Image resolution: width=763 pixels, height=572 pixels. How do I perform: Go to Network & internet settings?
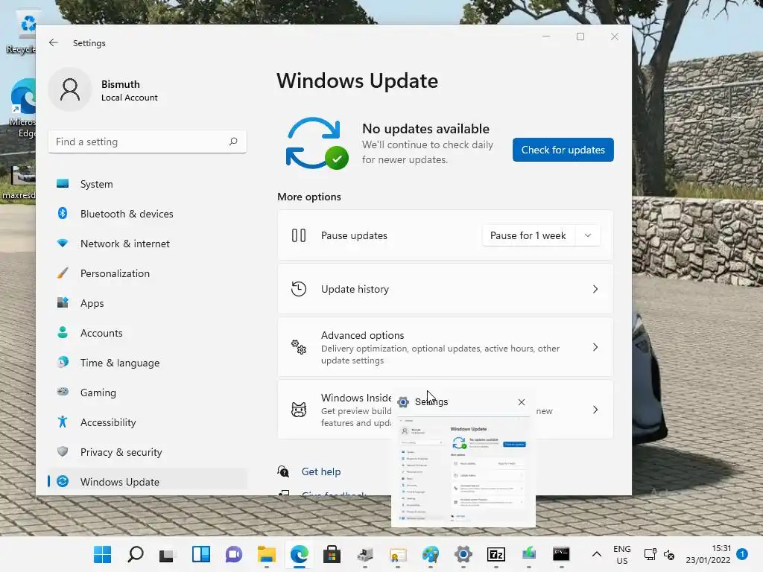point(148,244)
